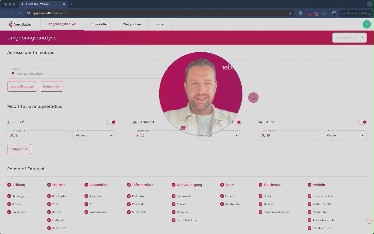Deselect the Golfplatz checkbox

(49, 220)
